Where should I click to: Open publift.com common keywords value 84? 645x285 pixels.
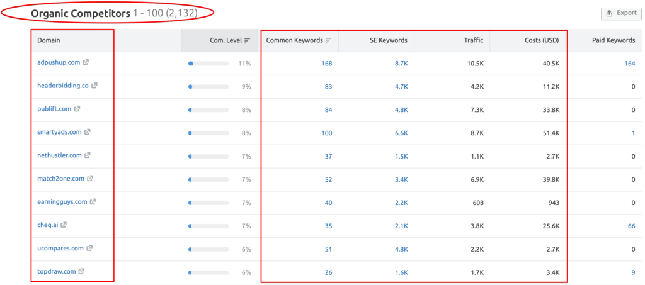pyautogui.click(x=328, y=110)
